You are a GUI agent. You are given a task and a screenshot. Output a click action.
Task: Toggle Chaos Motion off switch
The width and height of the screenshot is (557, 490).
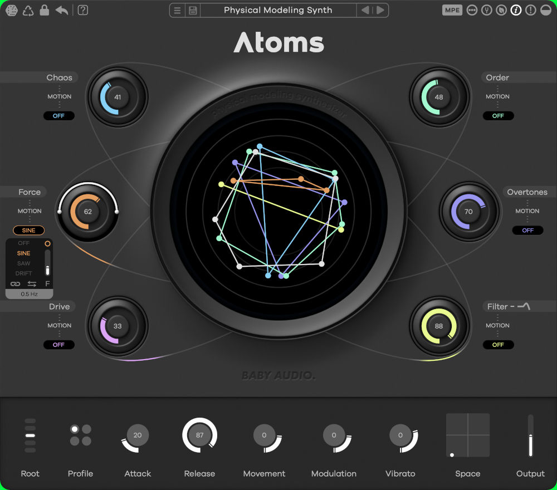pos(59,116)
